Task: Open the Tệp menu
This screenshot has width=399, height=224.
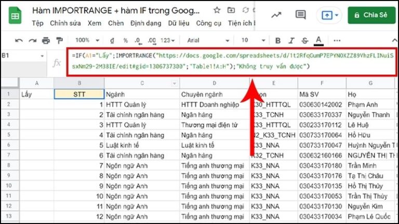Action: click(x=37, y=23)
